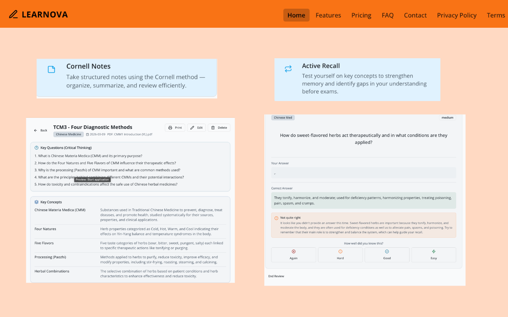Viewport: 508px width, 317px height.
Task: Click the calendar icon beside 2026-03-09
Action: 87,134
